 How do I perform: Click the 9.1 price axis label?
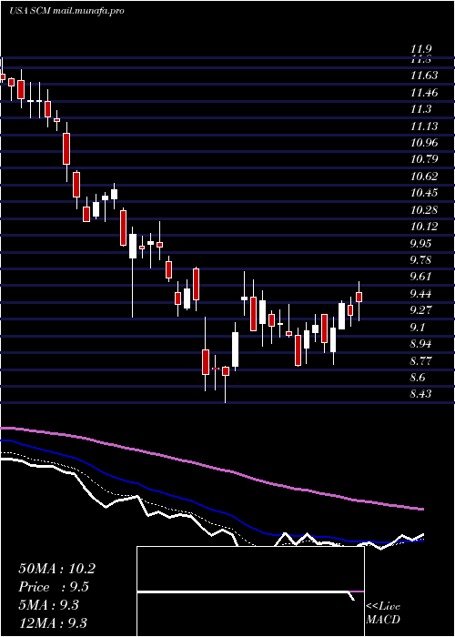tap(419, 328)
